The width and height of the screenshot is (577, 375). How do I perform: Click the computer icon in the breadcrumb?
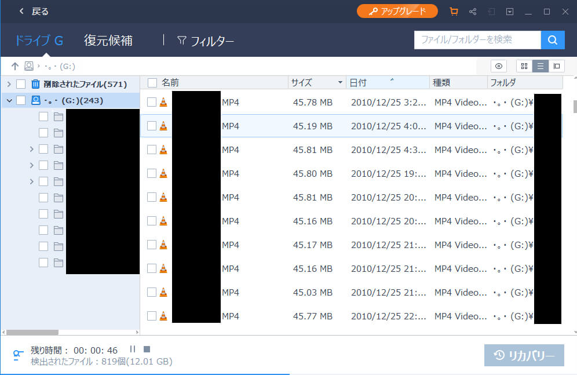(x=29, y=66)
